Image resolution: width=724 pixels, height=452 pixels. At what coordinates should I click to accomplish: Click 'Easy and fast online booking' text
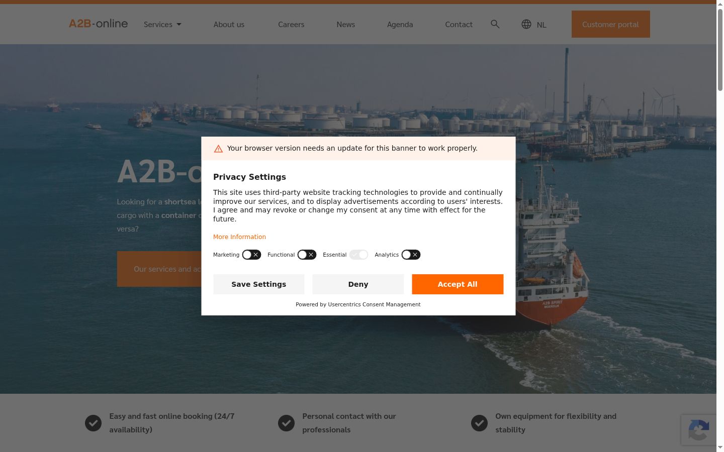tap(172, 423)
